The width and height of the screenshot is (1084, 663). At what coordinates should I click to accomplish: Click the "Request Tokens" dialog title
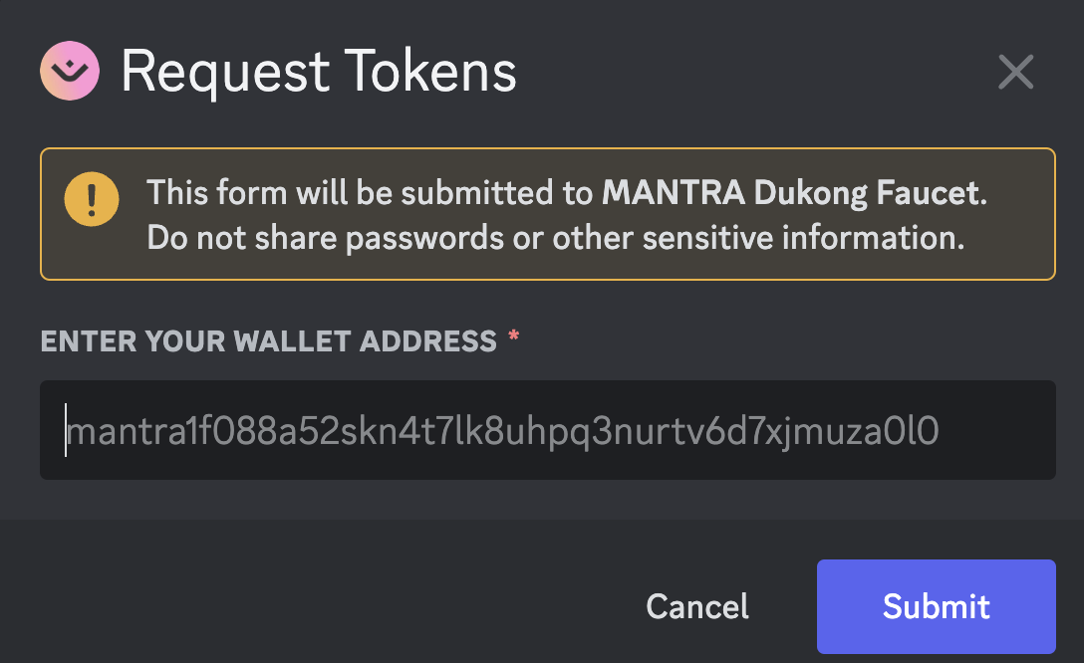click(x=319, y=72)
